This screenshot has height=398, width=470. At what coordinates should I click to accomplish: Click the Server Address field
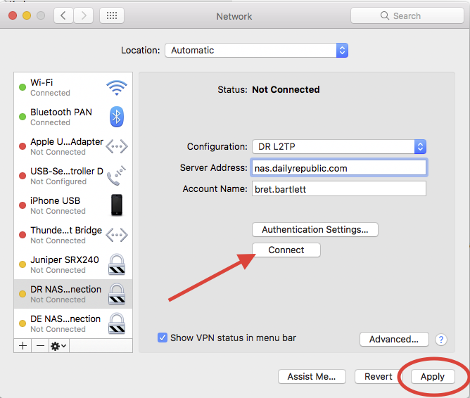click(338, 168)
